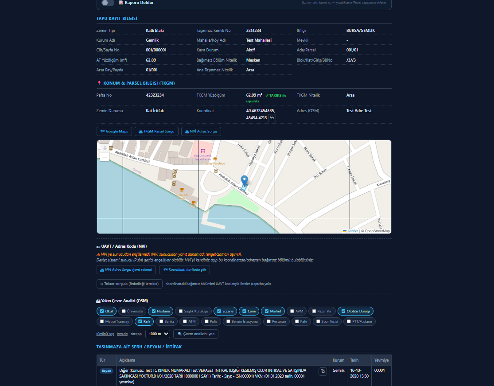Image resolution: width=494 pixels, height=386 pixels.
Task: Zoom in on the map
Action: click(105, 148)
